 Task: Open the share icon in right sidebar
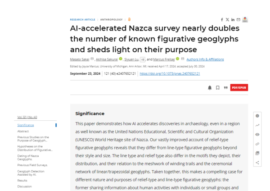(x=257, y=163)
